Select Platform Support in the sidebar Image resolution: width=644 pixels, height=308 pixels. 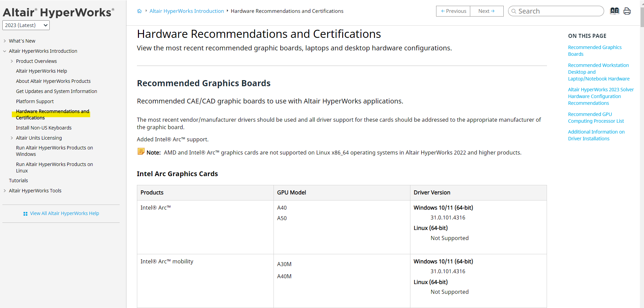35,101
